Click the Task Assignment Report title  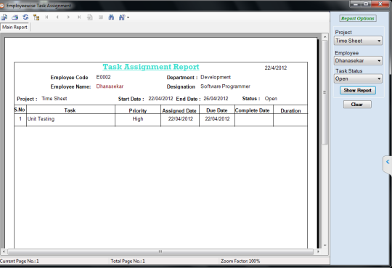coord(151,67)
